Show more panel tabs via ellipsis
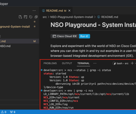 point(95,63)
